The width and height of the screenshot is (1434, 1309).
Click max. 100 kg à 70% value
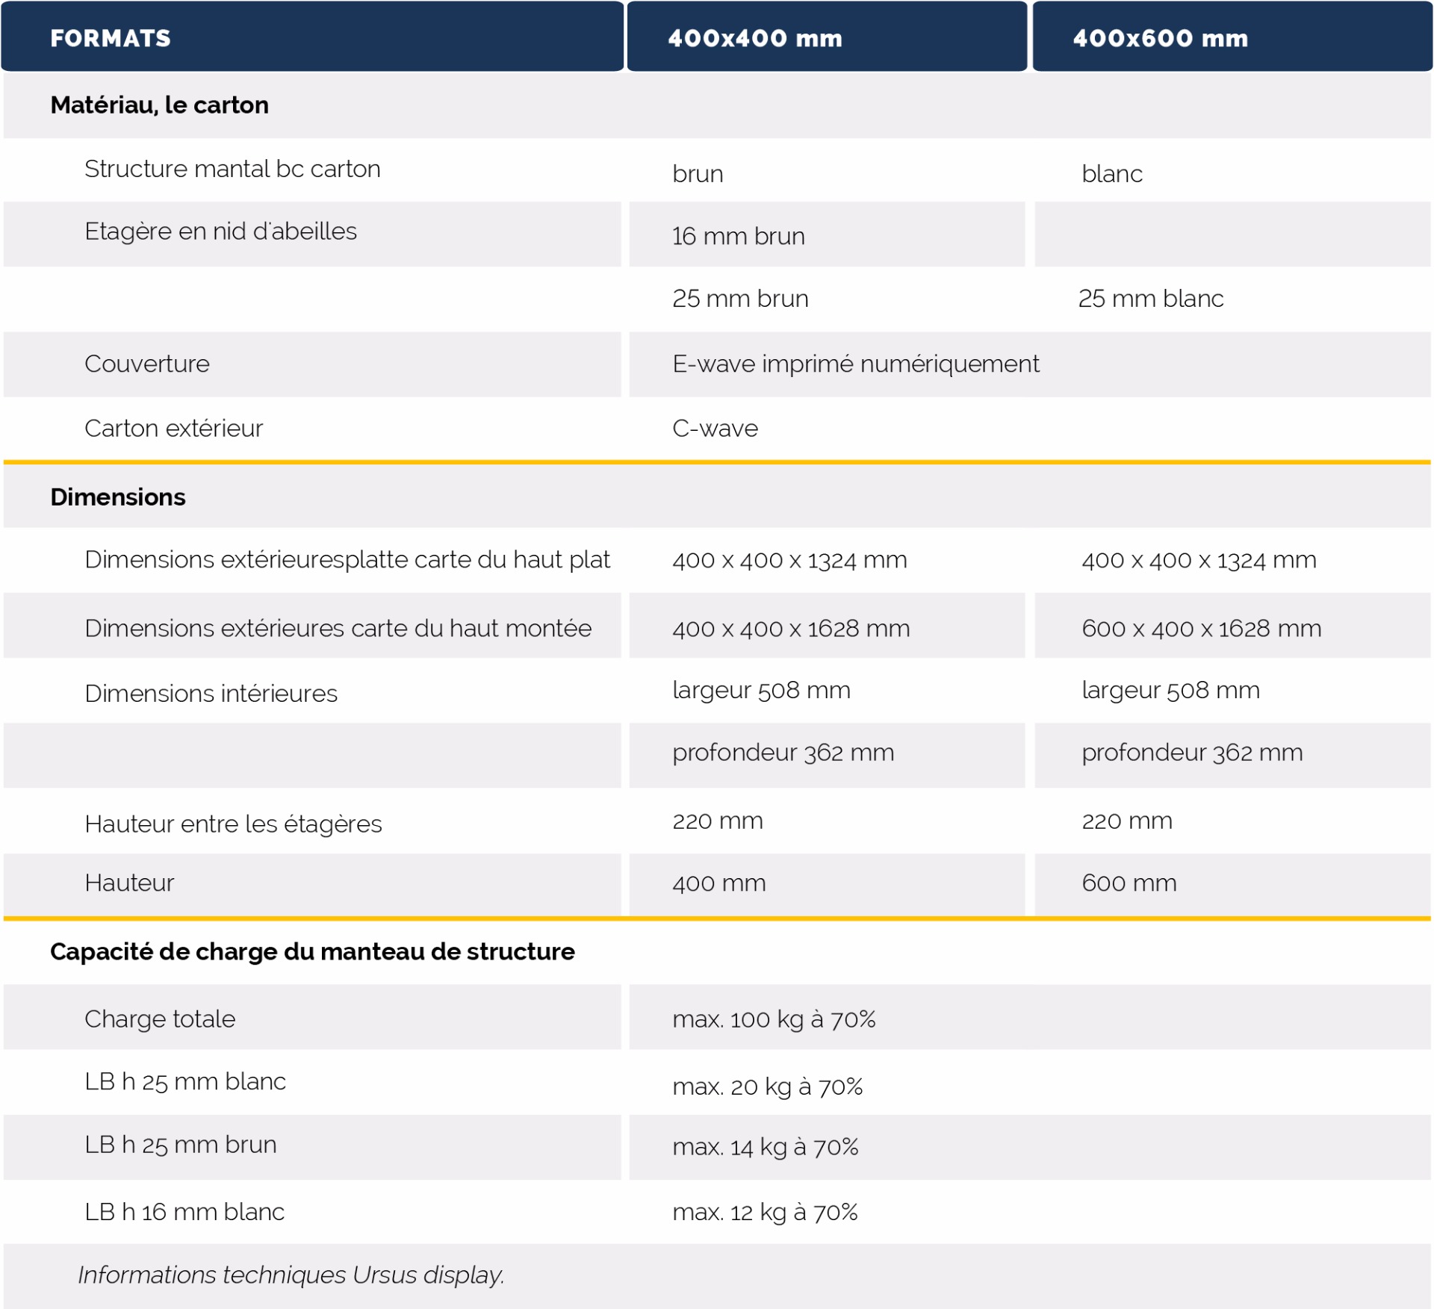[774, 1019]
